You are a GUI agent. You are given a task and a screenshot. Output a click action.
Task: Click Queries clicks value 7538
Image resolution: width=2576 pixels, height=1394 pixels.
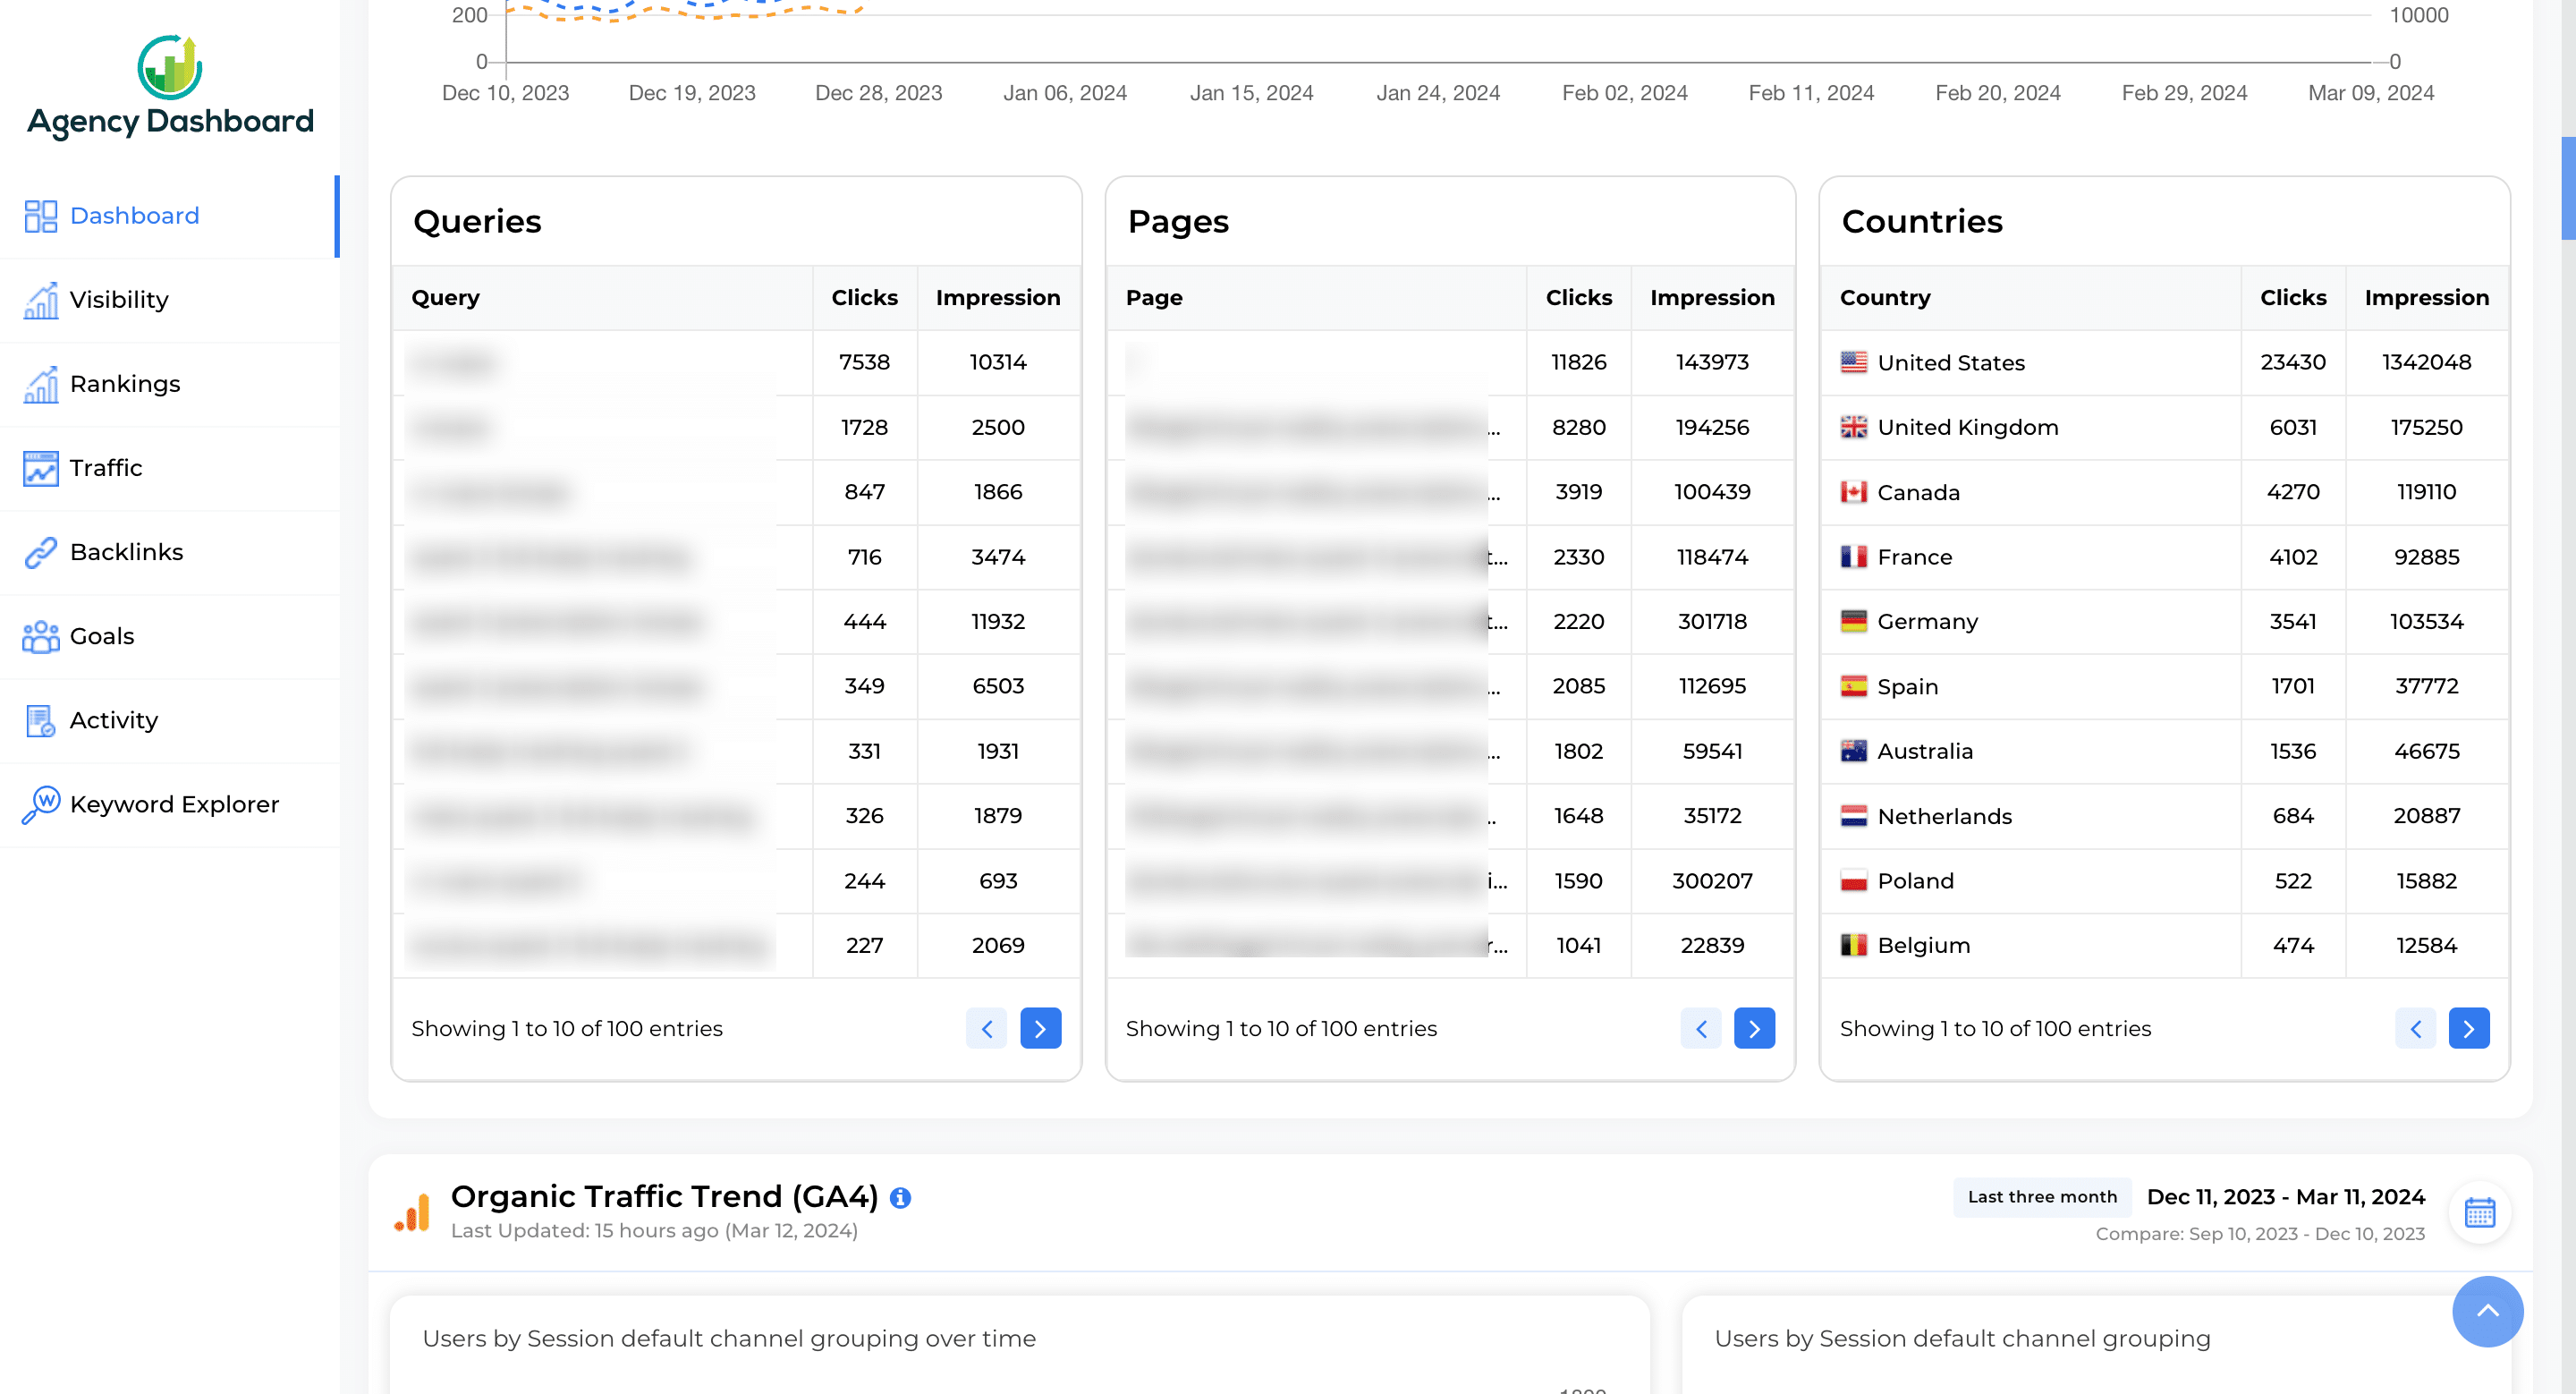(x=864, y=362)
